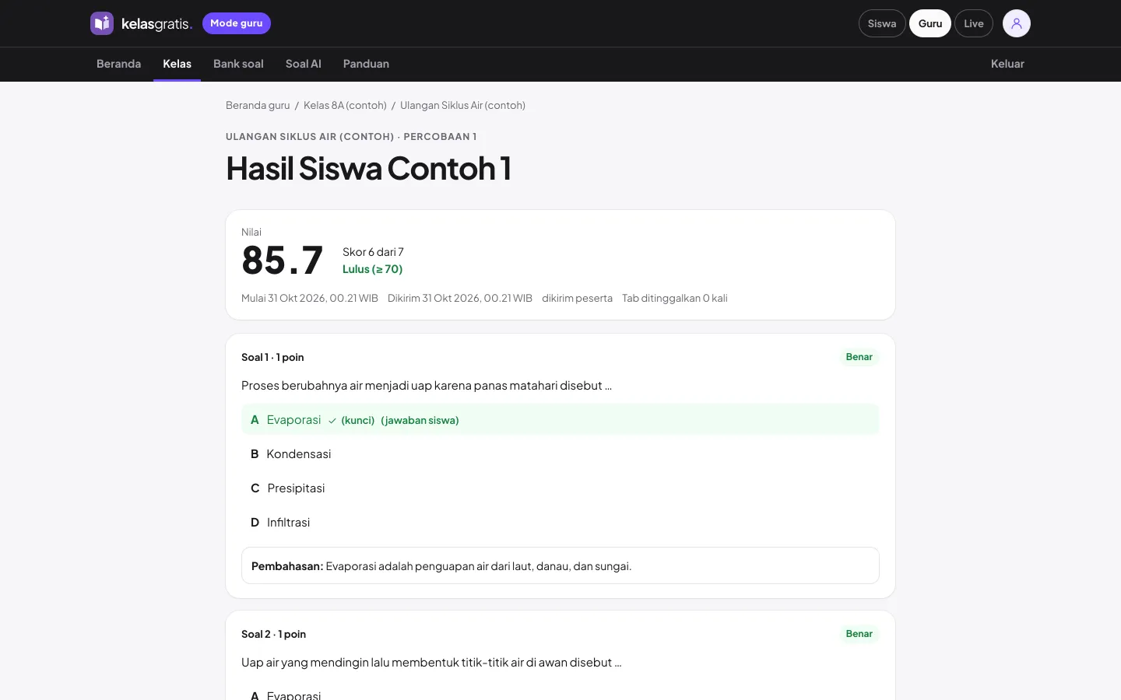This screenshot has width=1121, height=700.
Task: Open the user profile avatar icon
Action: [1017, 23]
